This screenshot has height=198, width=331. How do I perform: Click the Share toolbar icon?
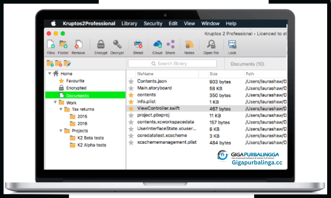pyautogui.click(x=170, y=44)
